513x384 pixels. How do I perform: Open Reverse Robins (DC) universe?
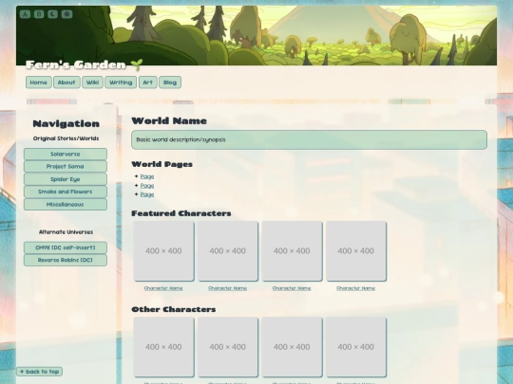tap(66, 260)
